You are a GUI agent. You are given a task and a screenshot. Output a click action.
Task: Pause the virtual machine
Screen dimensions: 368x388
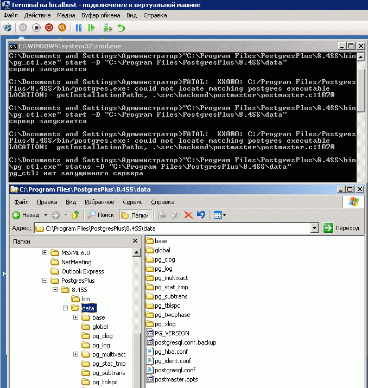pyautogui.click(x=79, y=28)
